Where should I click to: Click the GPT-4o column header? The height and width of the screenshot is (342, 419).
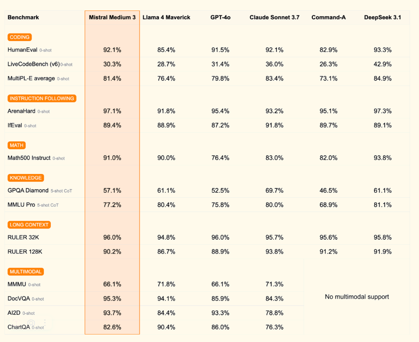pos(221,17)
